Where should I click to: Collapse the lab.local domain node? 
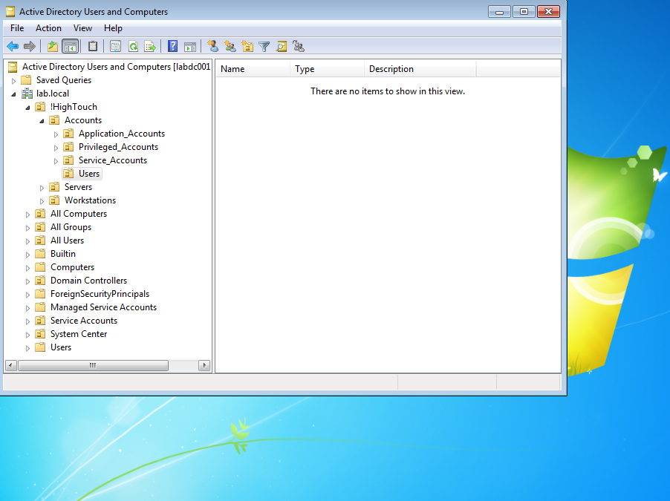click(13, 94)
